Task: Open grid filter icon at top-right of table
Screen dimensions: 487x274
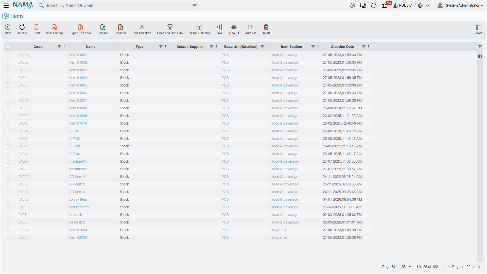Action: pos(480,47)
